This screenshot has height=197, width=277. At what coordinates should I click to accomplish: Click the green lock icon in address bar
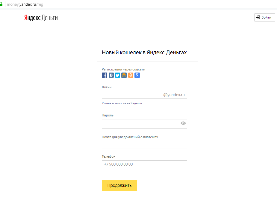[1, 4]
